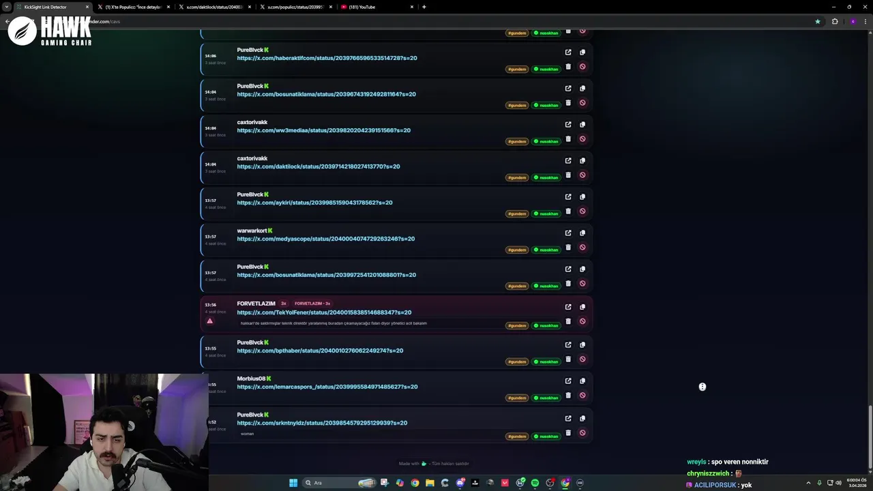Copy the bpthaber link
This screenshot has height=491, width=873.
(582, 345)
